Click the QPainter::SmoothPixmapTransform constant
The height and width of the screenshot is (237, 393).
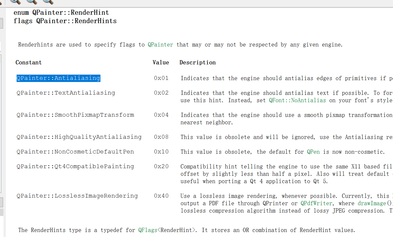75,115
